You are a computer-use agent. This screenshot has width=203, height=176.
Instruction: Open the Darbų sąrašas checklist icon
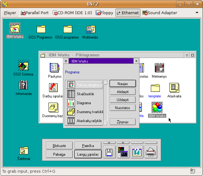[x=53, y=88]
